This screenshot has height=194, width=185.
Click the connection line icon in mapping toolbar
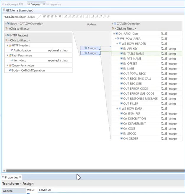click(x=56, y=16)
